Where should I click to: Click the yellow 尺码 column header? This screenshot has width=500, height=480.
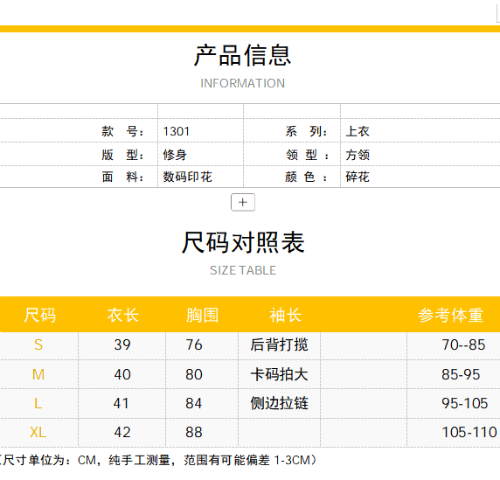pyautogui.click(x=40, y=315)
